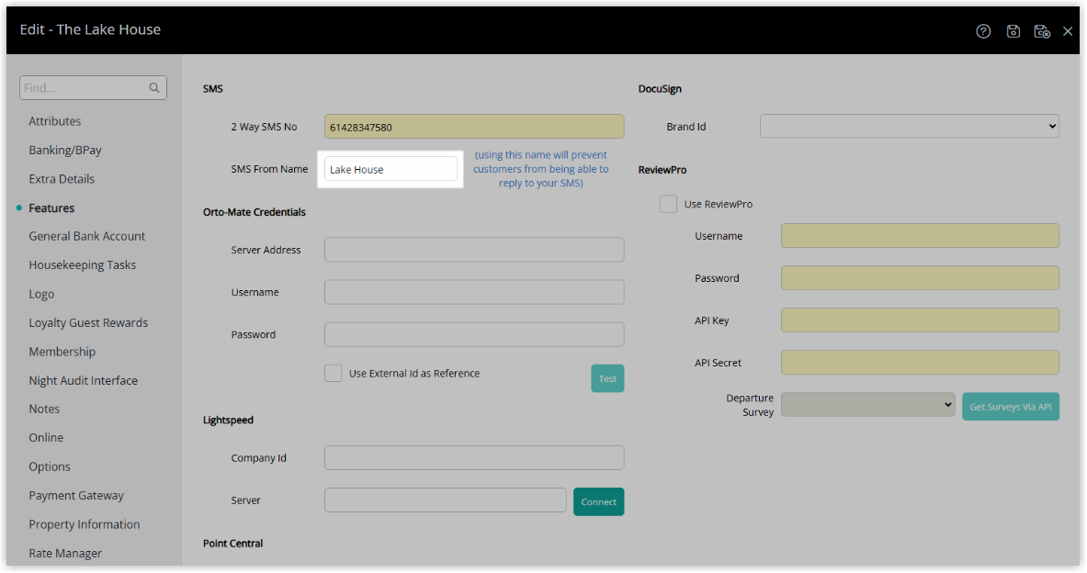Click Lightspeed Server field

pyautogui.click(x=445, y=500)
